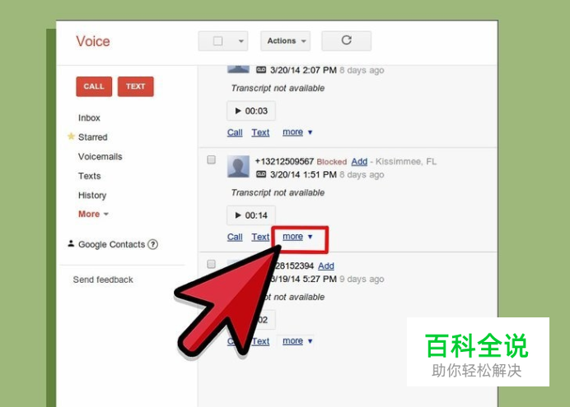This screenshot has height=407, width=570.
Task: Add +13212509567 to contacts
Action: click(359, 161)
